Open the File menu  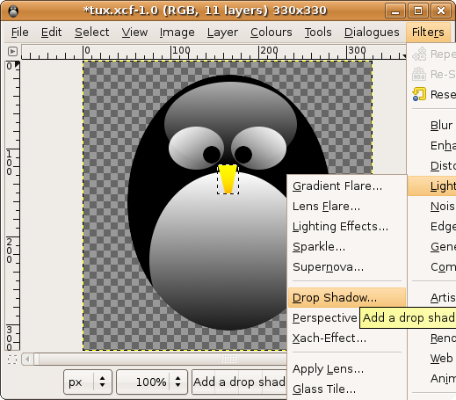point(19,33)
